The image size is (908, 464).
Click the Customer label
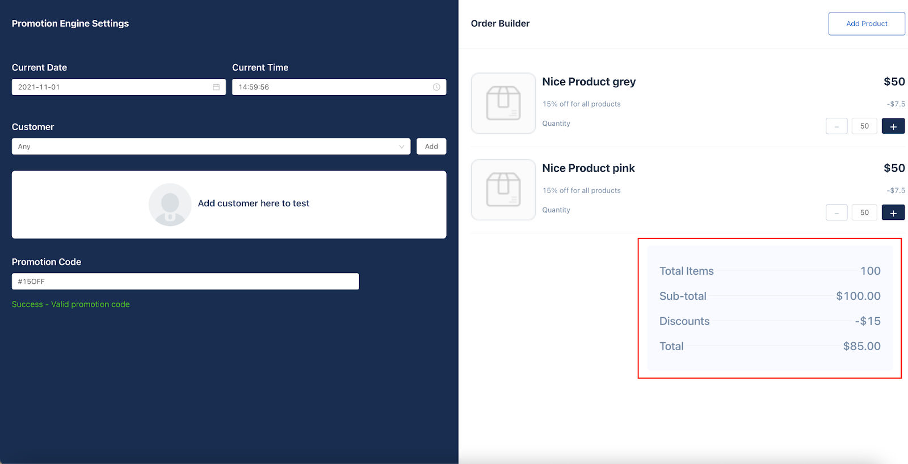pos(33,127)
